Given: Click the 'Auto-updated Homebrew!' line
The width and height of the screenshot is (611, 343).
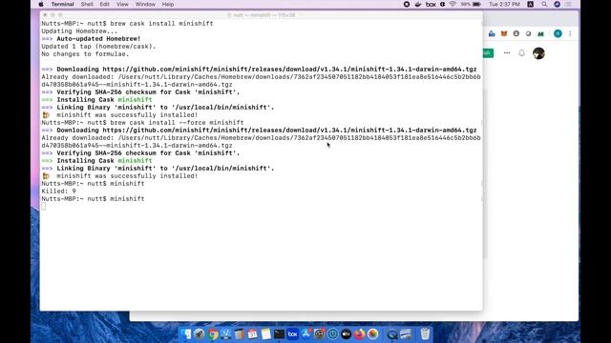Looking at the screenshot, I should [x=98, y=38].
